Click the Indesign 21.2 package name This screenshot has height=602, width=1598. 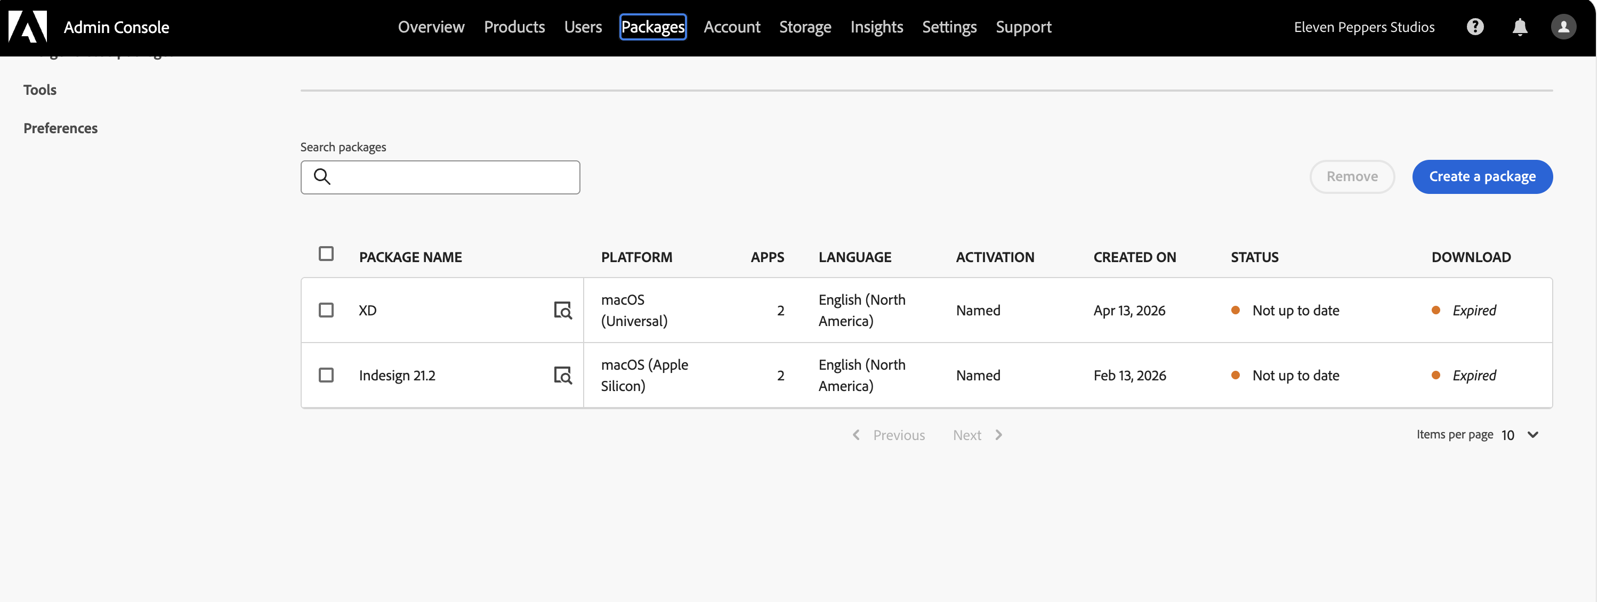point(397,375)
